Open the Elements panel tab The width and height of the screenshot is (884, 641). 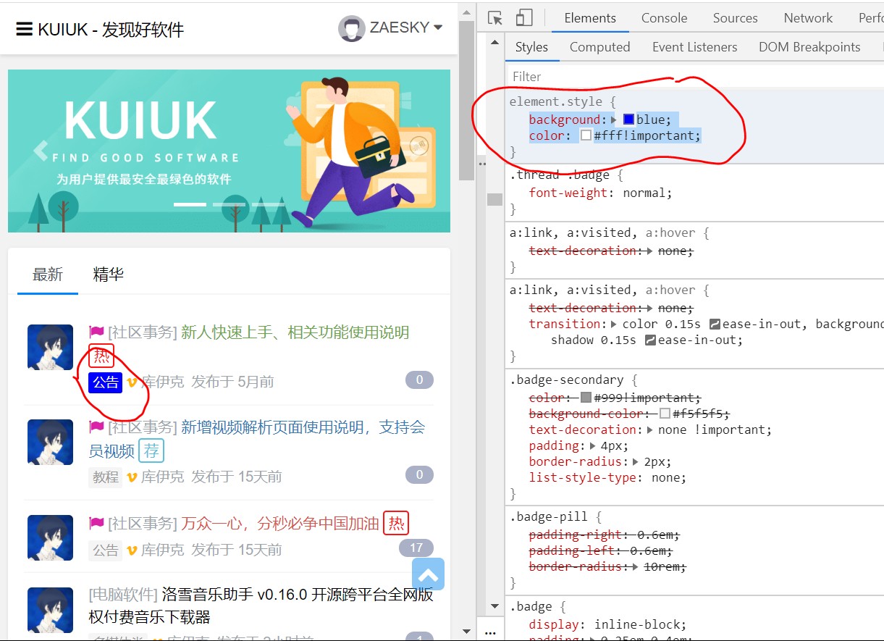pyautogui.click(x=590, y=18)
